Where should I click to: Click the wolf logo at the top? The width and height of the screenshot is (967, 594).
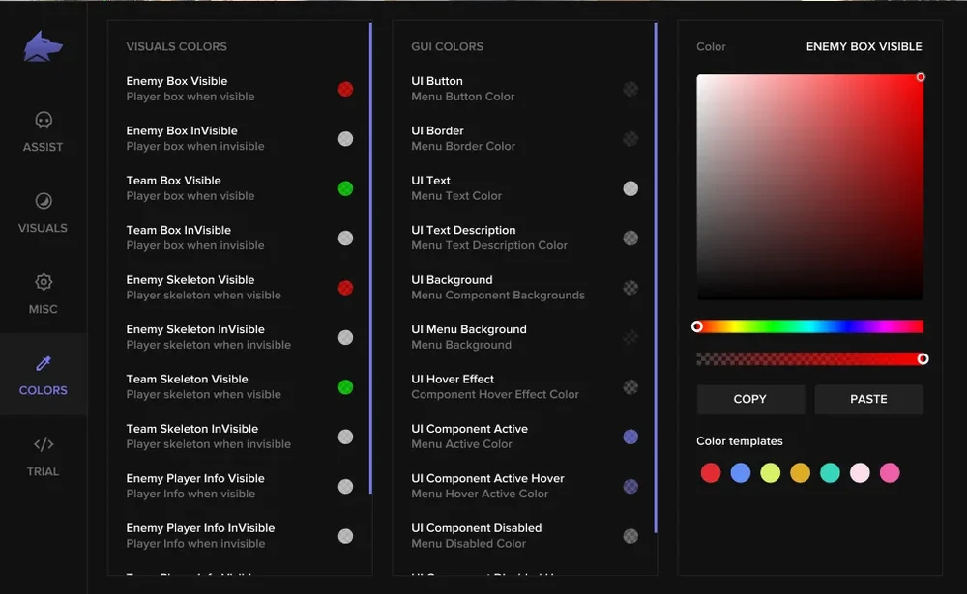[x=43, y=43]
